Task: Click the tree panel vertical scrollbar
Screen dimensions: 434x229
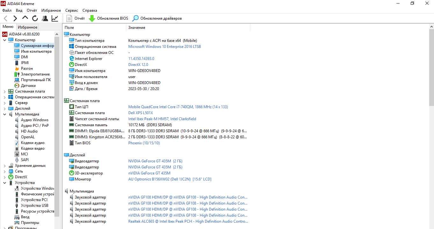Action: click(57, 127)
